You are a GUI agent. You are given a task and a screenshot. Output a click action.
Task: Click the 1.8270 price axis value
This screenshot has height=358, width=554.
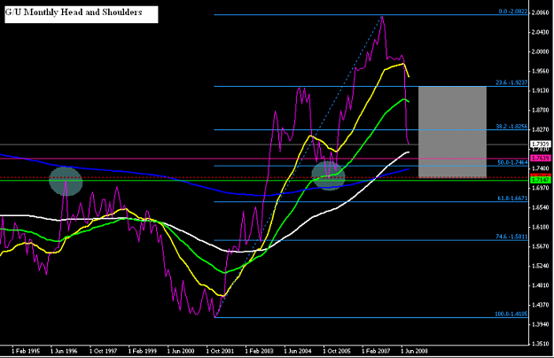(x=540, y=129)
